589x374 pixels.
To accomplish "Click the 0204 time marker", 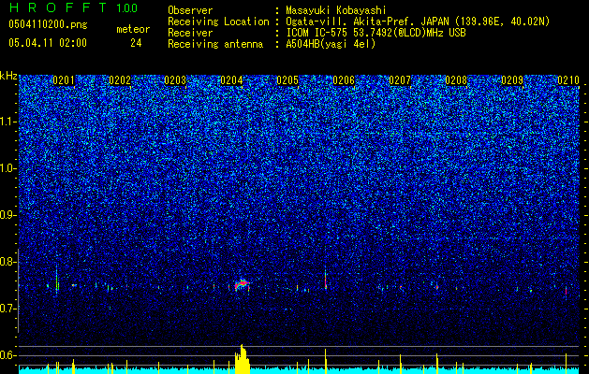I will coord(231,80).
